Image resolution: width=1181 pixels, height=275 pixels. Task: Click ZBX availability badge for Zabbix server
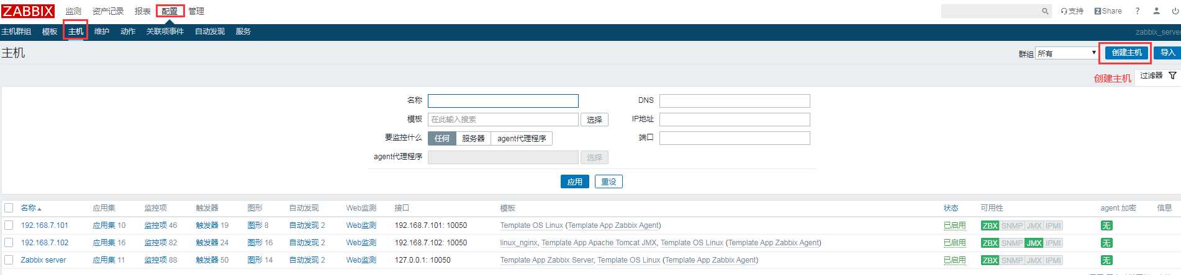coord(990,261)
